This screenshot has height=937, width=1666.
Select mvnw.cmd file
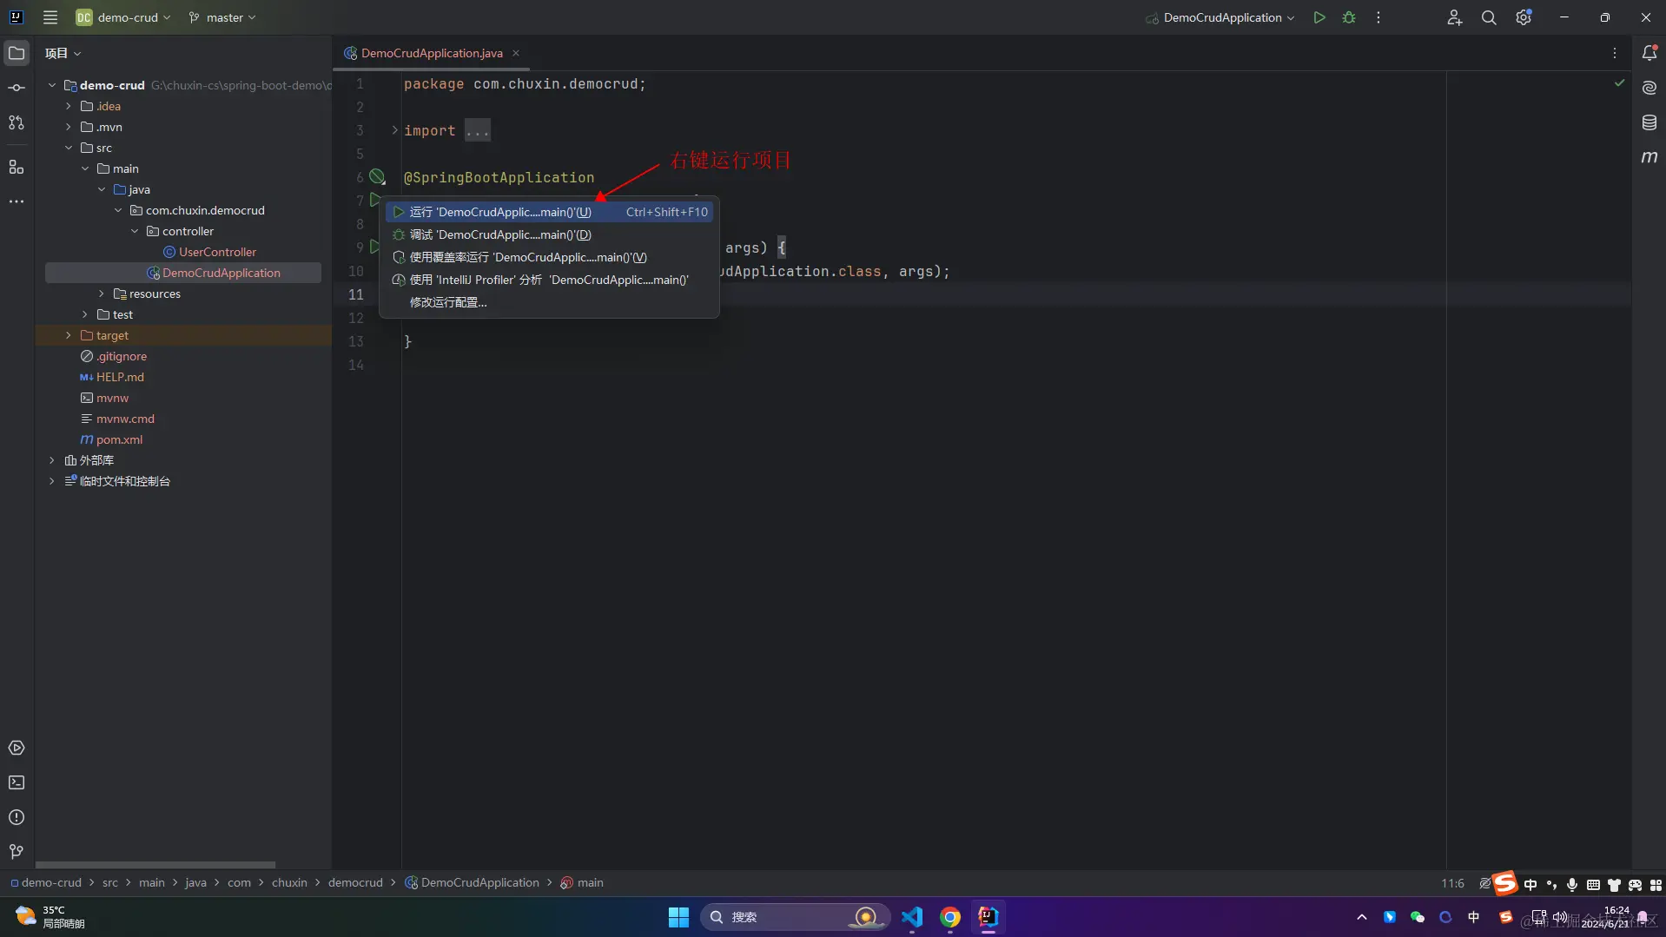pyautogui.click(x=125, y=419)
